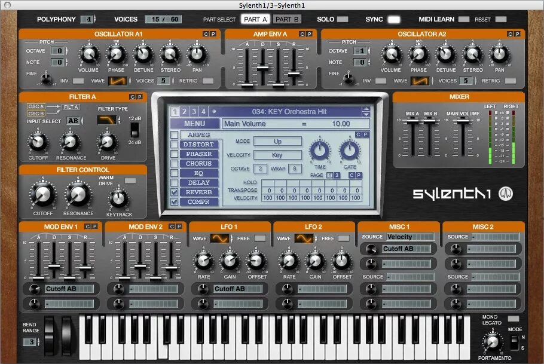Select PART B tab
This screenshot has height=364, width=544.
(287, 19)
